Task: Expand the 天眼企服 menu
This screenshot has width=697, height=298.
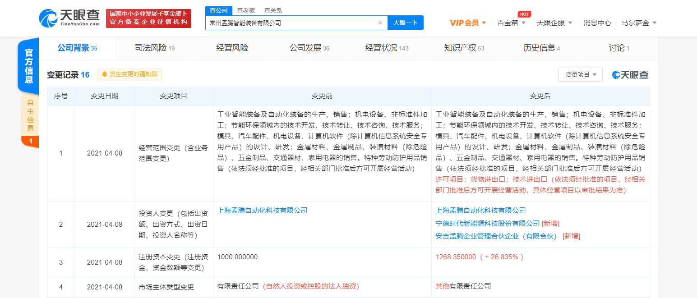Action: pos(554,23)
